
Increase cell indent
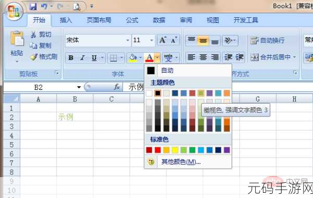[239, 57]
